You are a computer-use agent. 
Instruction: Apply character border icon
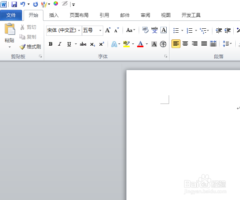(164, 30)
